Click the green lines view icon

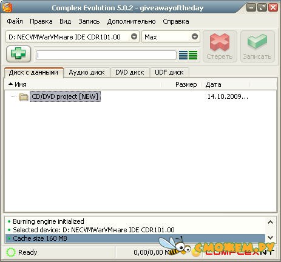[193, 55]
